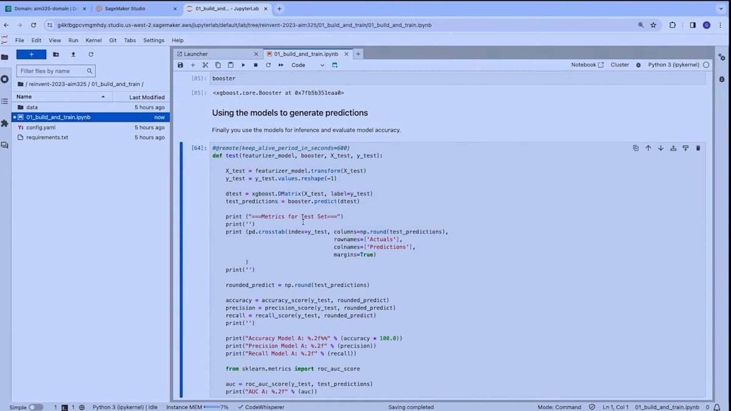Image resolution: width=731 pixels, height=411 pixels.
Task: Click the Cluster button
Action: tap(620, 65)
